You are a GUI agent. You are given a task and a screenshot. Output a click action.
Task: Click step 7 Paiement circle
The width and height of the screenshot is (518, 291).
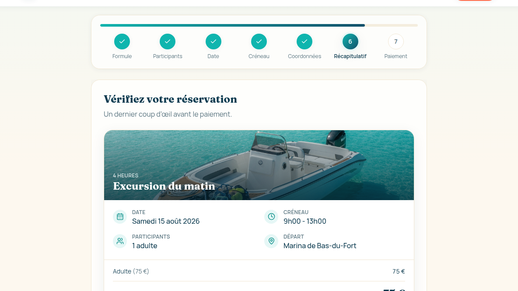(x=396, y=42)
